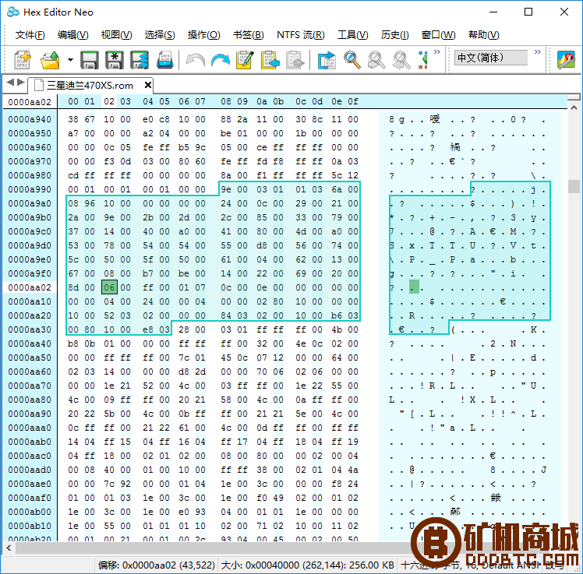
Task: Open the 历史(I) menu
Action: (395, 35)
